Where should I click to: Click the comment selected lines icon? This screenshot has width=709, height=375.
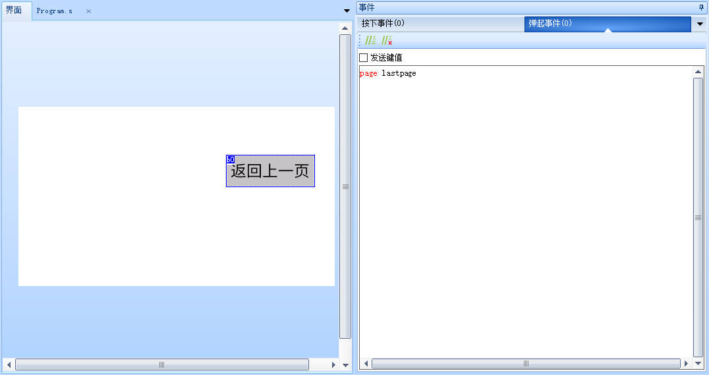coord(370,41)
